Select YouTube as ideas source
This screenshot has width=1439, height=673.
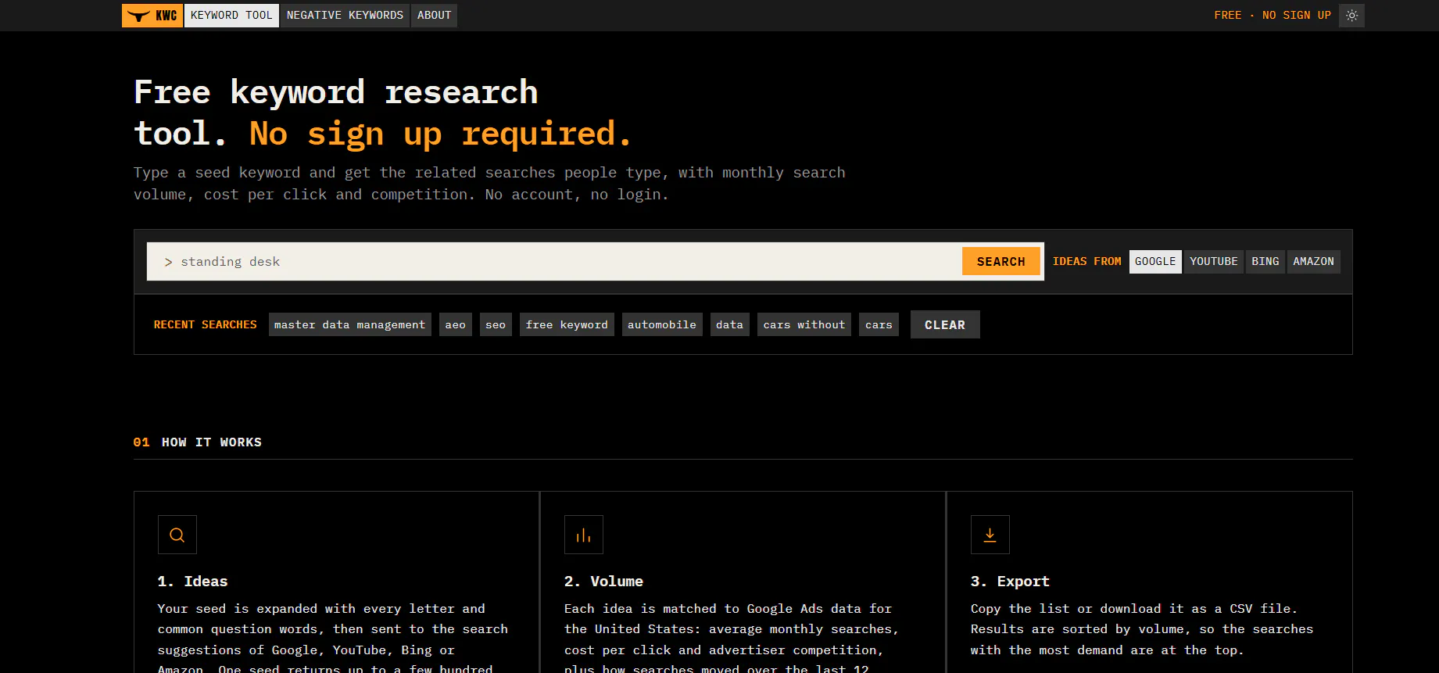[1214, 262]
